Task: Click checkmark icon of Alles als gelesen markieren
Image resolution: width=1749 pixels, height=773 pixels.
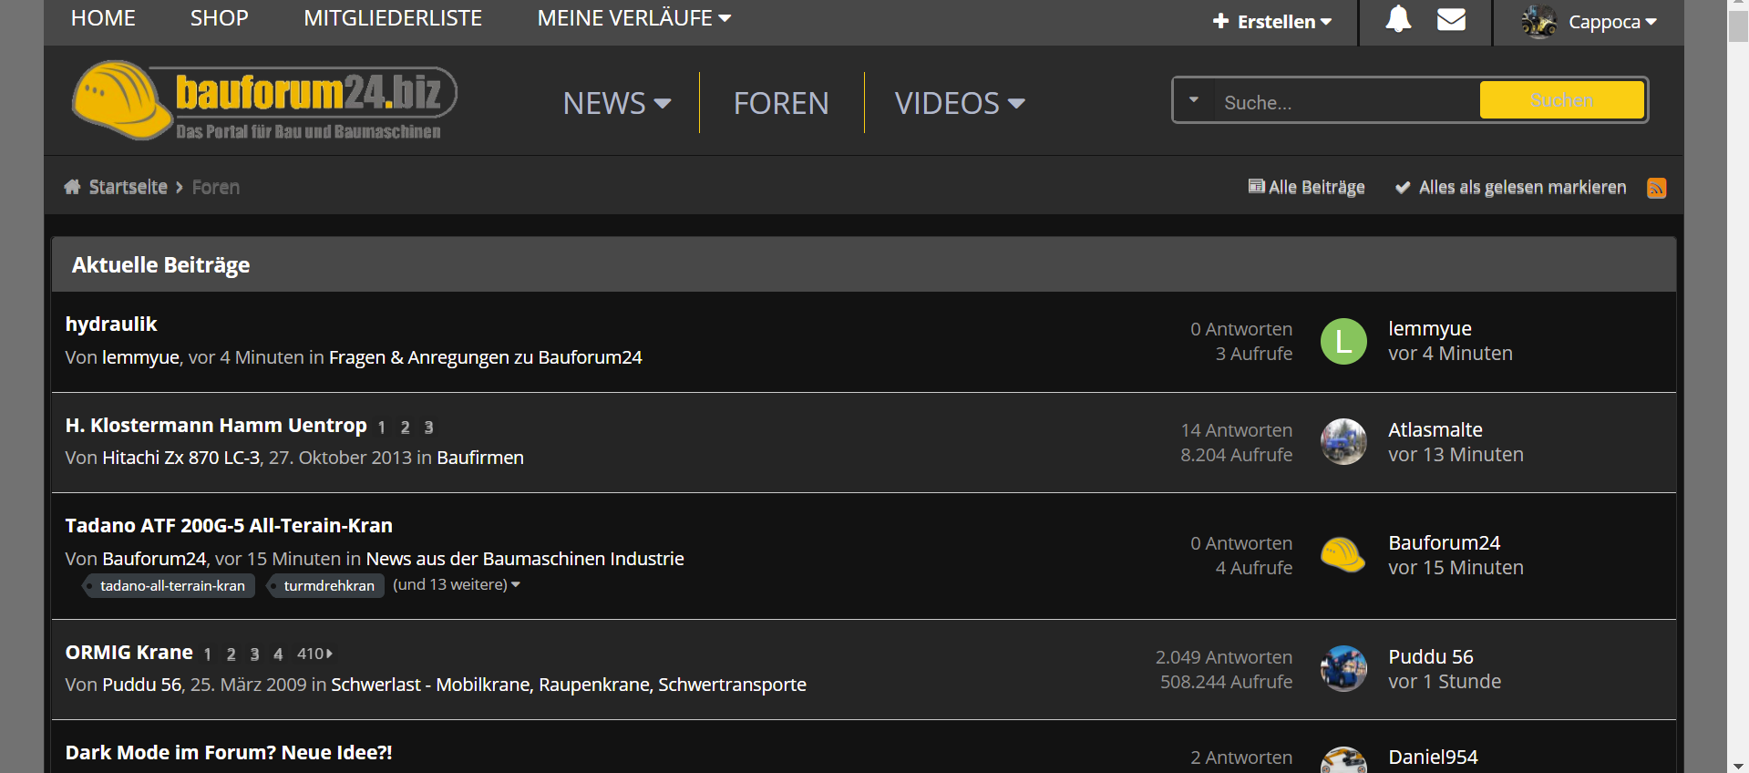Action: coord(1403,188)
